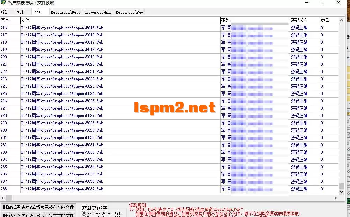The height and width of the screenshot is (217, 350).
Task: Select row 723 file Weapon\5022.Pak
Action: pyautogui.click(x=120, y=79)
